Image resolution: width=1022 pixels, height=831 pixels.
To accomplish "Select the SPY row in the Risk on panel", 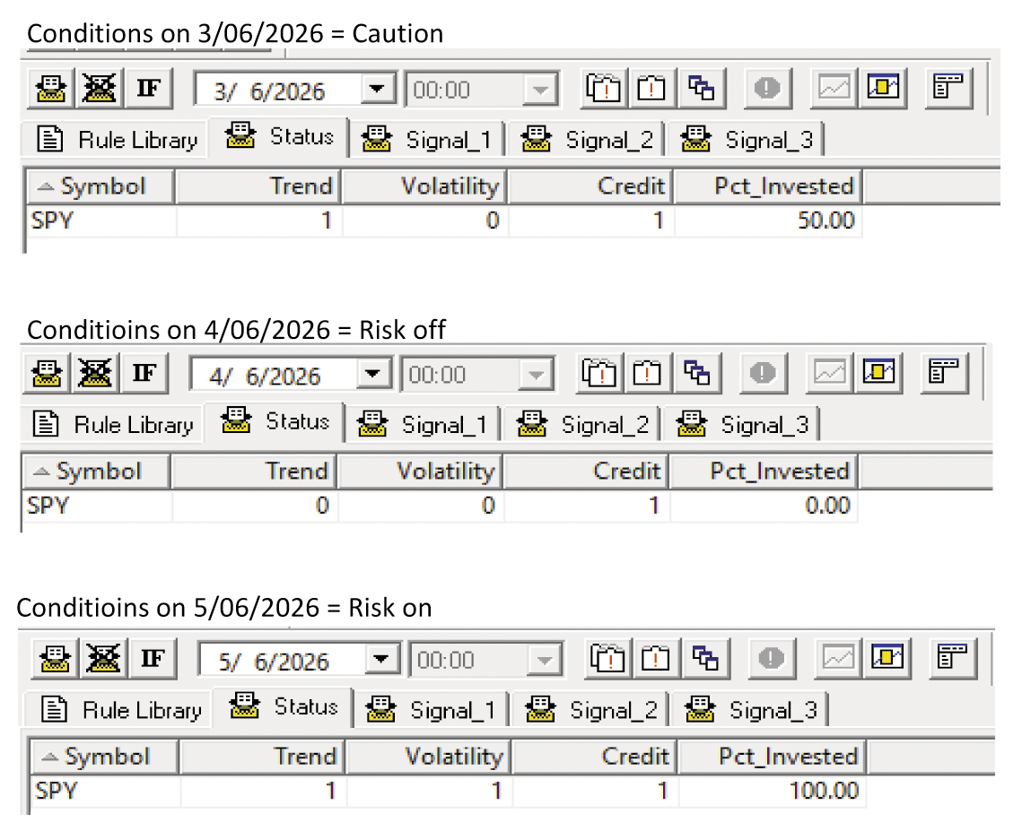I will pos(449,792).
